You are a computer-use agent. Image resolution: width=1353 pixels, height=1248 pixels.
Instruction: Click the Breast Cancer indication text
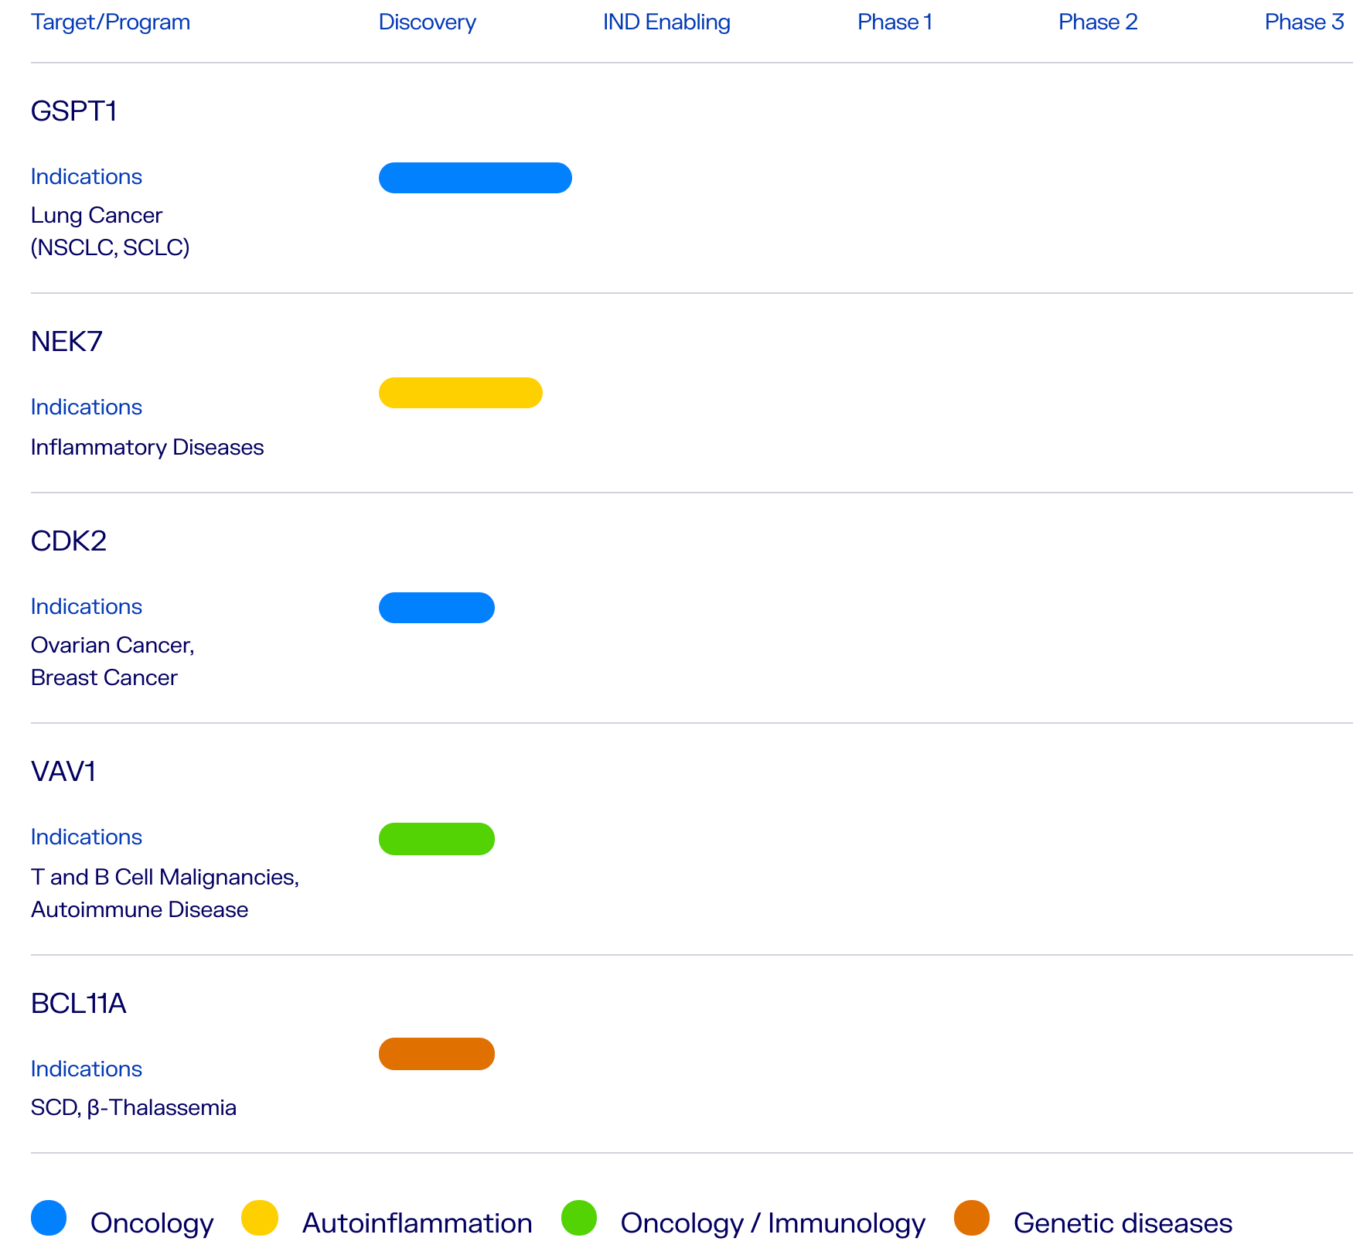(x=104, y=678)
